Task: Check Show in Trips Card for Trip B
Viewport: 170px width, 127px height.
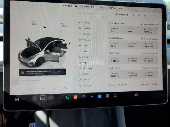Action: 143,68
